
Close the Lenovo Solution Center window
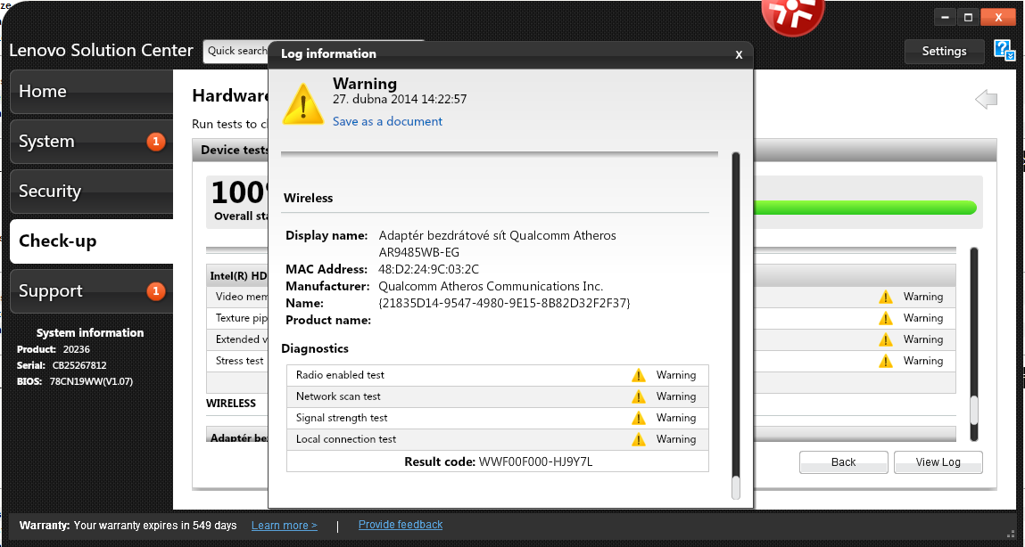(x=998, y=18)
